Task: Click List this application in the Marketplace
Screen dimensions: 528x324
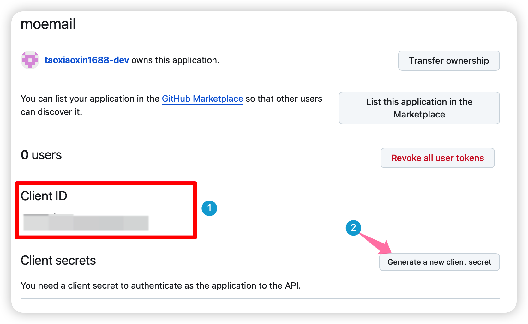Action: [x=419, y=108]
